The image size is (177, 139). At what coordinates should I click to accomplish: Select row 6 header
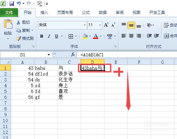[x=6, y=97]
